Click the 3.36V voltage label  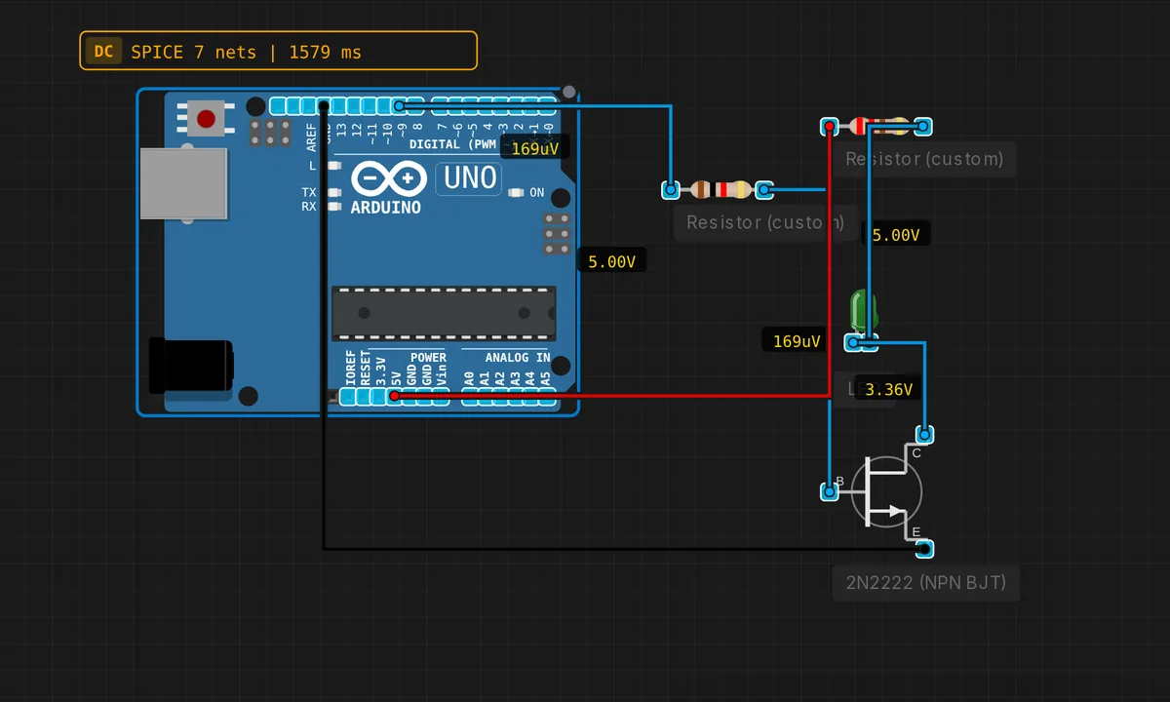click(x=888, y=389)
